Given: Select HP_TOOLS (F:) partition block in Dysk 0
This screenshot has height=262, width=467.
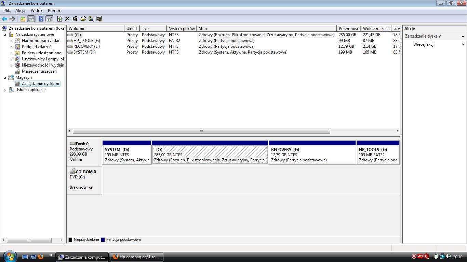Looking at the screenshot, I should 378,152.
